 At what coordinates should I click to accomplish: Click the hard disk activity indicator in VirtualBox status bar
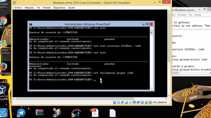click(x=114, y=103)
